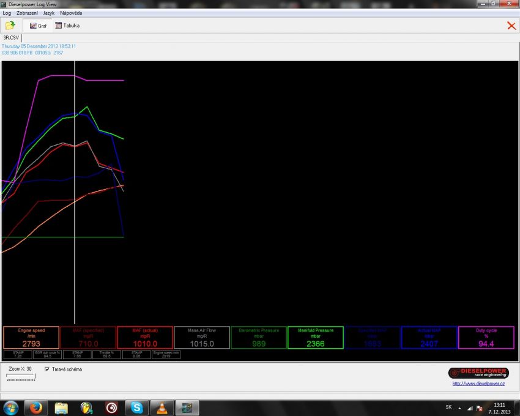This screenshot has height=416, width=520.
Task: Click the STAMP 8.06 box
Action: [136, 354]
